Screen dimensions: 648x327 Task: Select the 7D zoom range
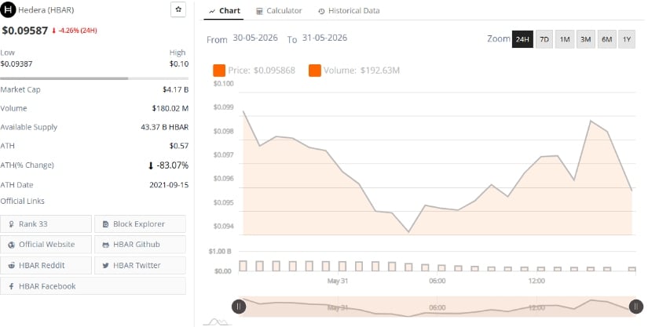point(544,39)
